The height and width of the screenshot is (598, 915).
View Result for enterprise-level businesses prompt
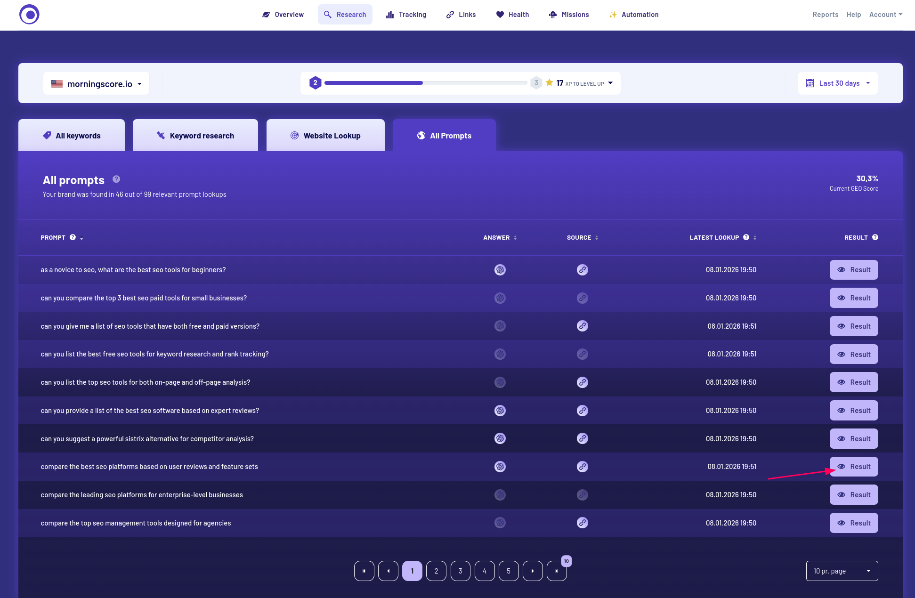853,495
